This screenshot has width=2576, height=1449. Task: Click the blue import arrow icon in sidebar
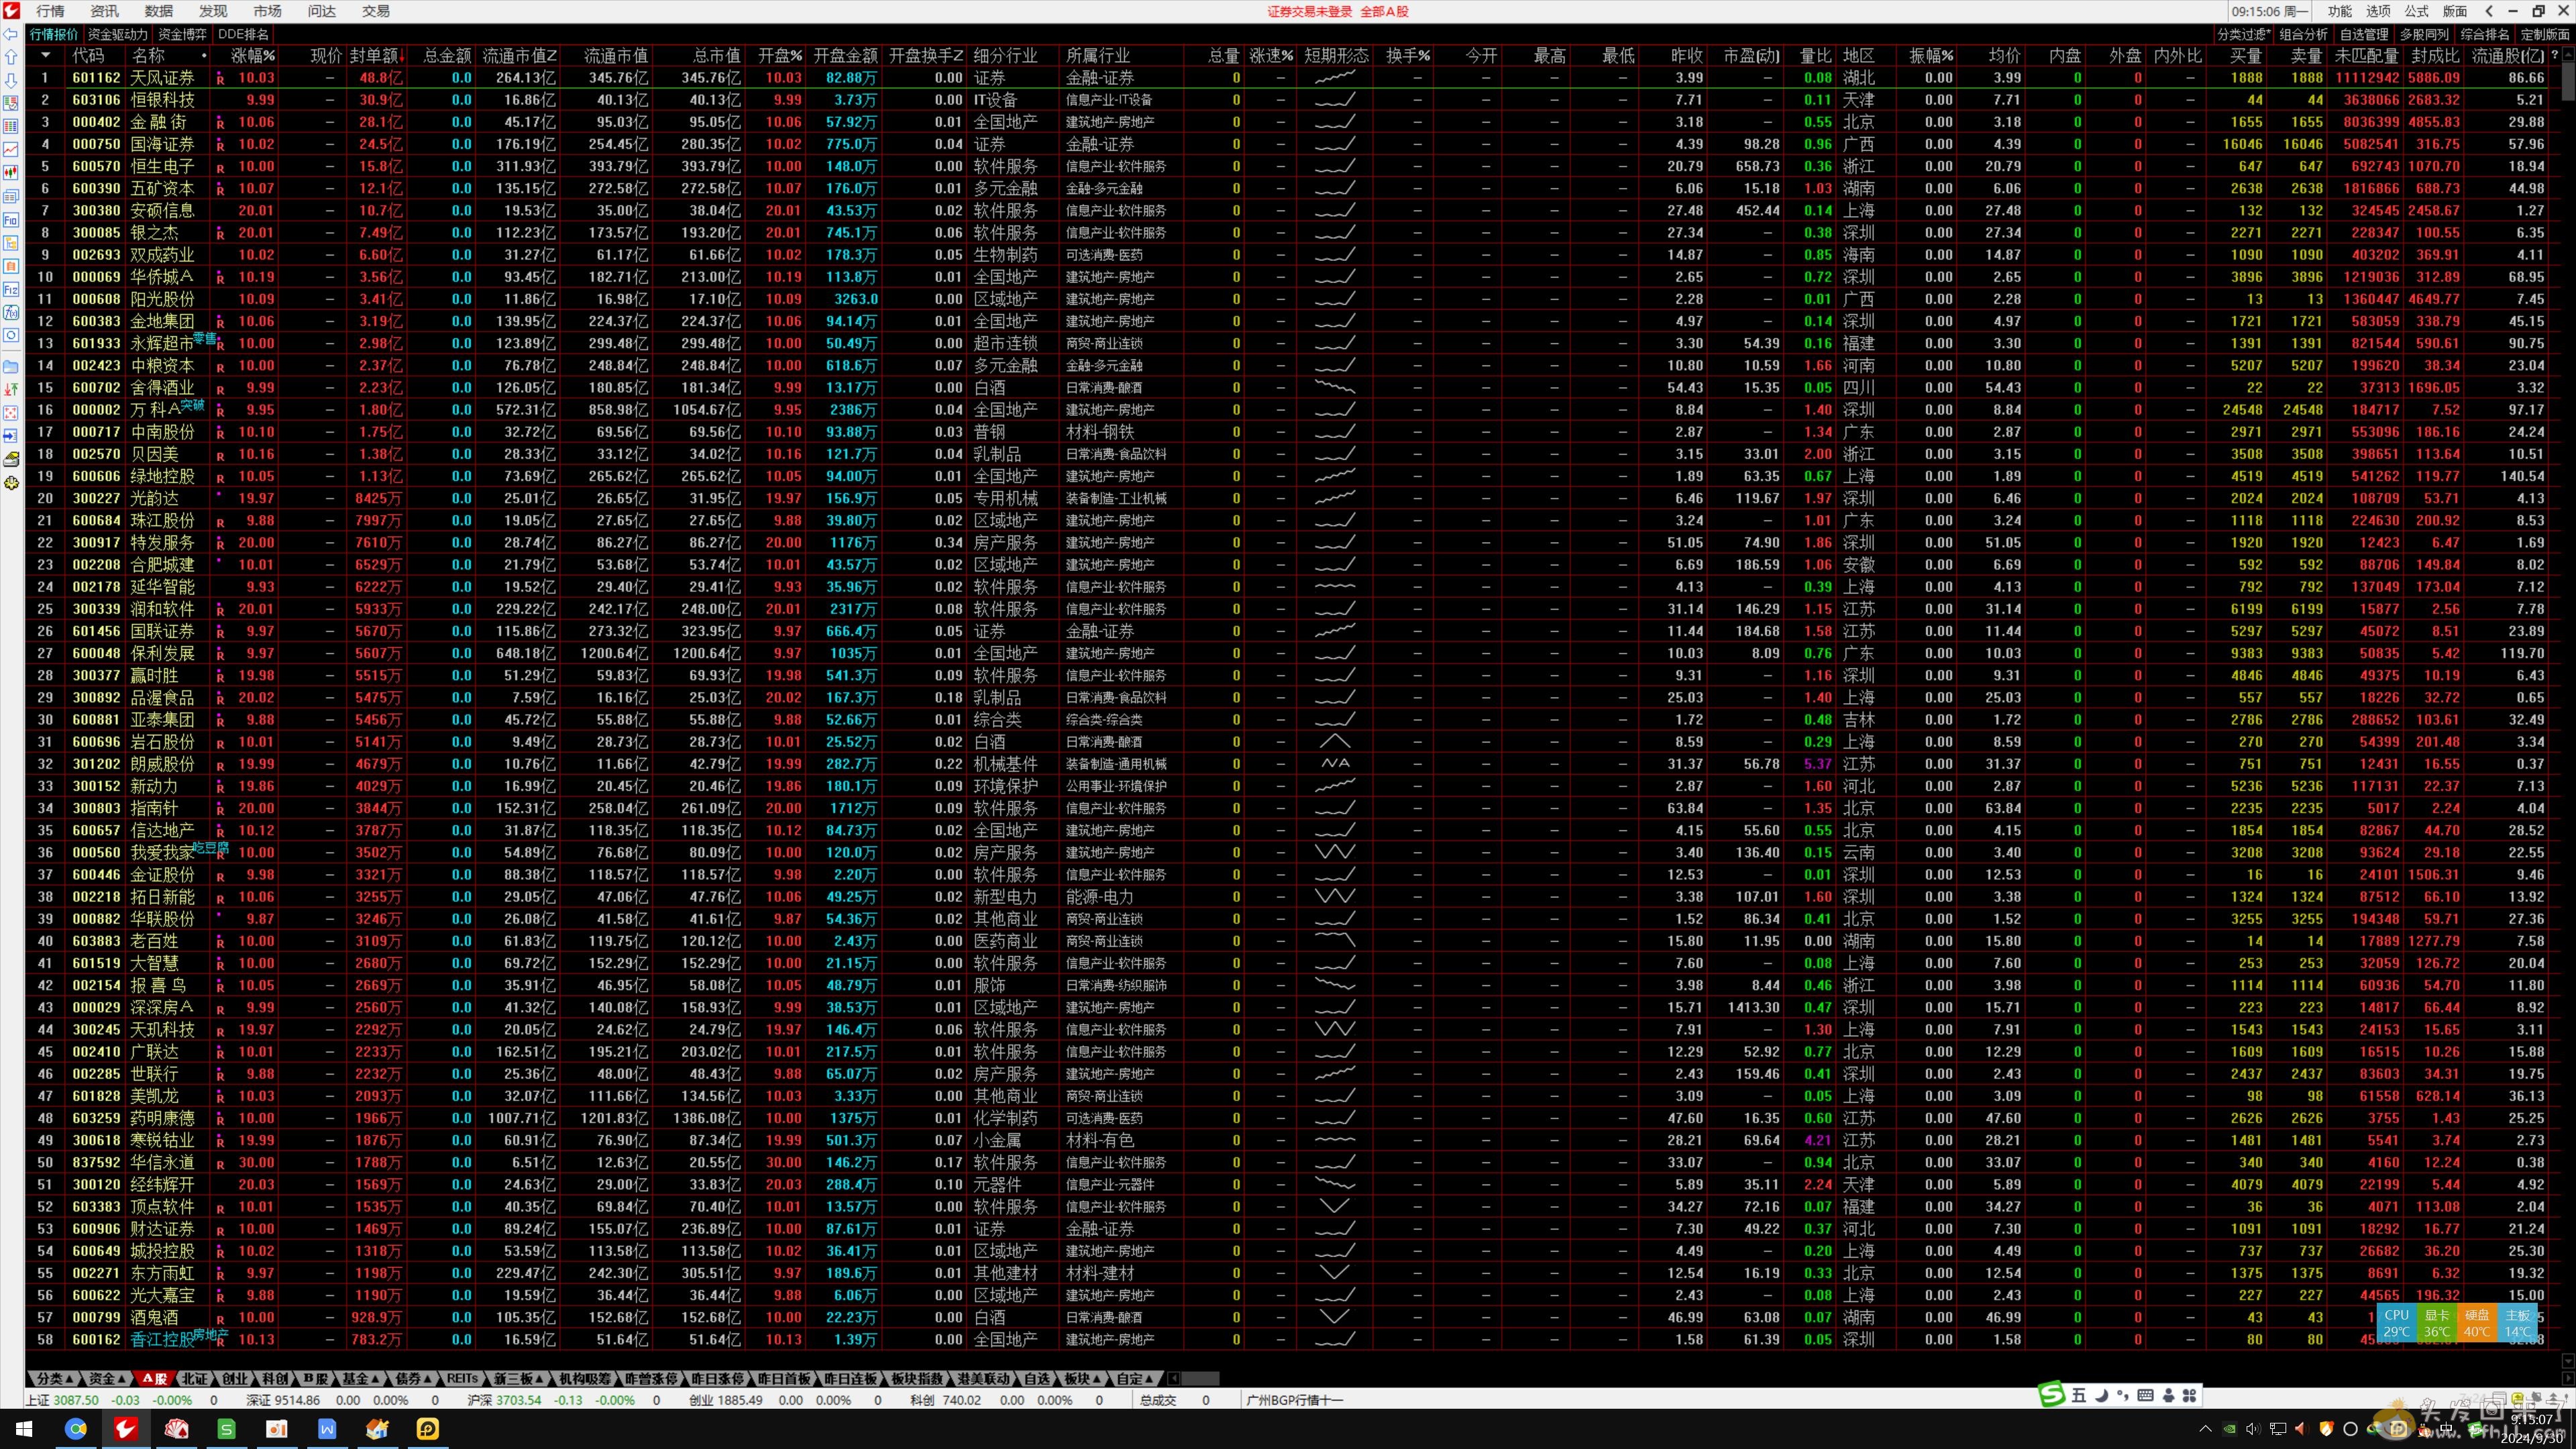click(11, 436)
